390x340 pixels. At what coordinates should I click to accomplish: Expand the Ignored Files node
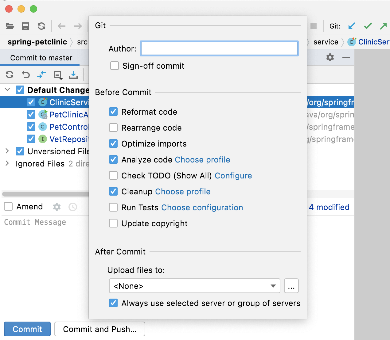point(7,163)
